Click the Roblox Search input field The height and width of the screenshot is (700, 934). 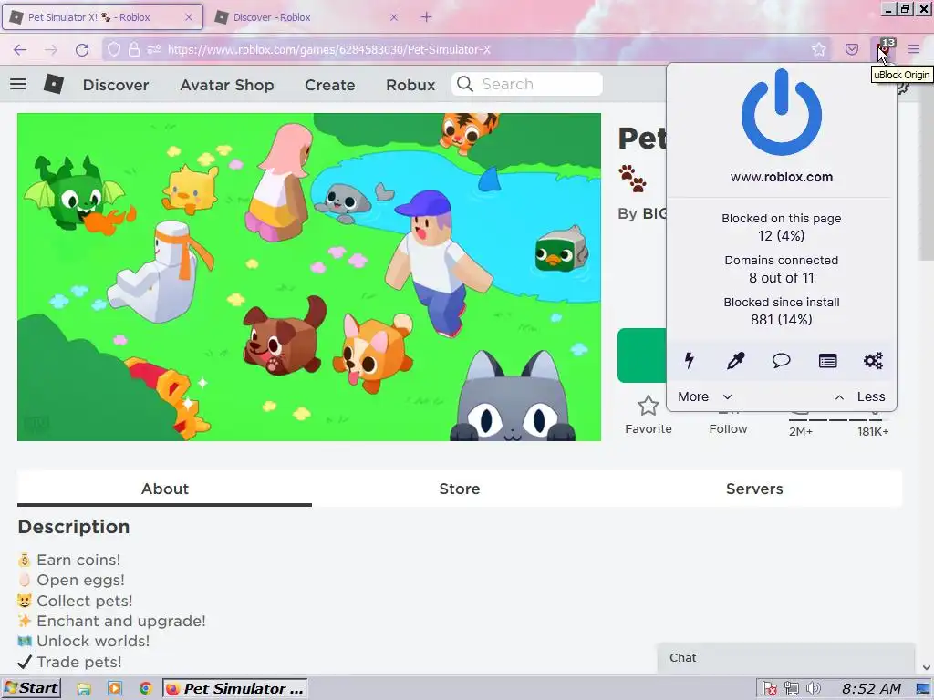coord(526,84)
